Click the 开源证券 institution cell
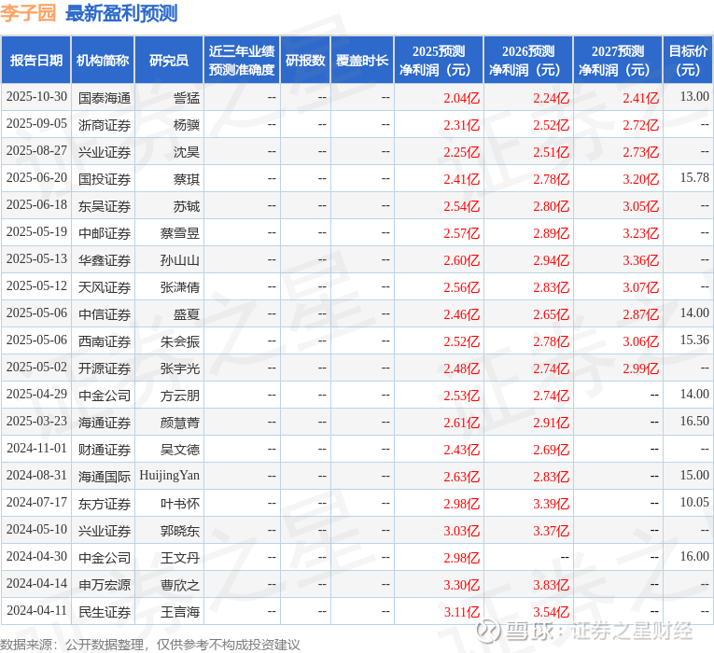Viewport: 714px width, 653px height. tap(105, 368)
